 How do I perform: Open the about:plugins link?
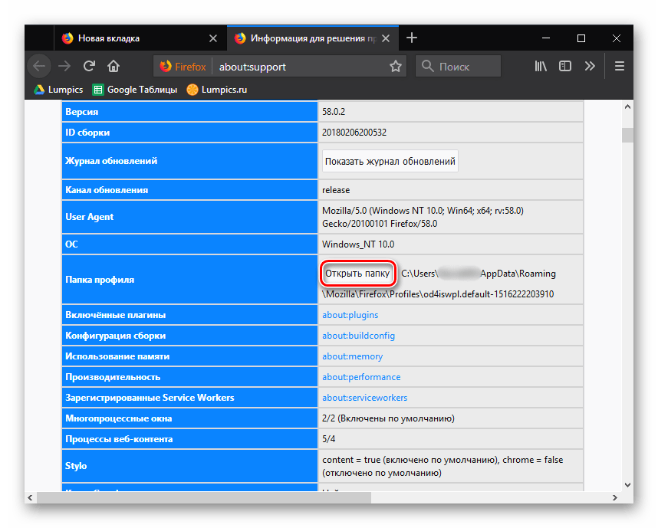tap(350, 315)
